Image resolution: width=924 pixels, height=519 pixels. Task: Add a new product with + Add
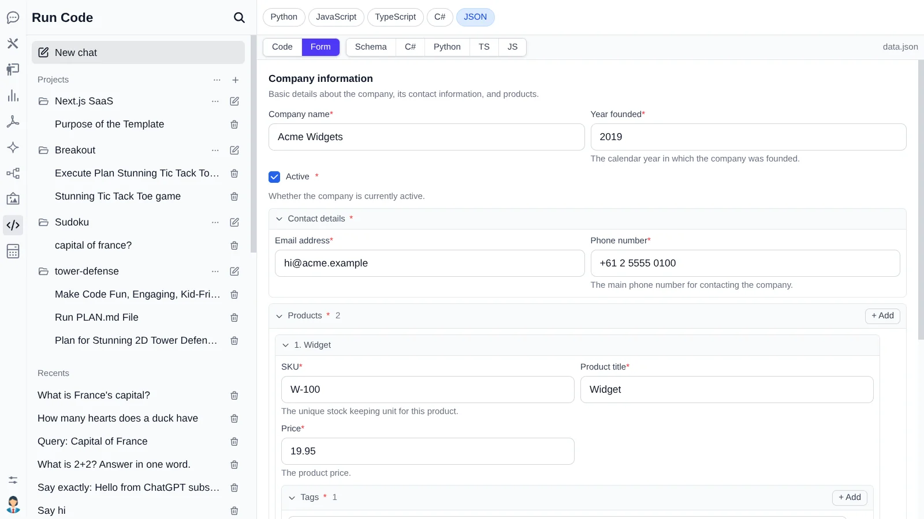[882, 316]
